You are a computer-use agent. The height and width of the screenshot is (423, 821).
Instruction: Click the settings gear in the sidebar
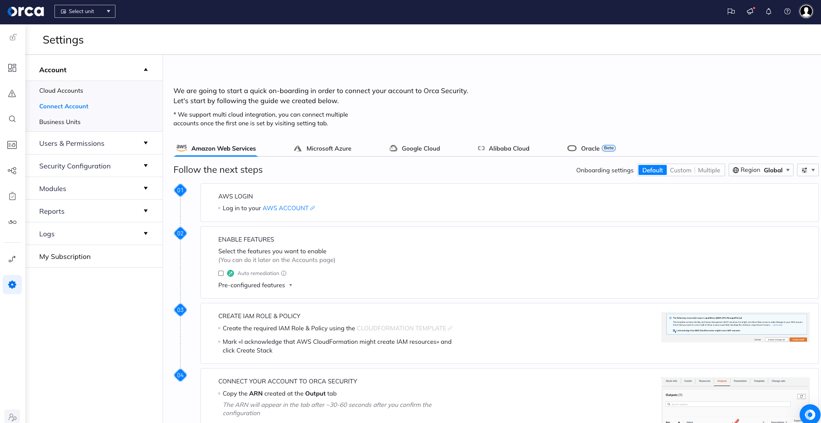coord(12,285)
